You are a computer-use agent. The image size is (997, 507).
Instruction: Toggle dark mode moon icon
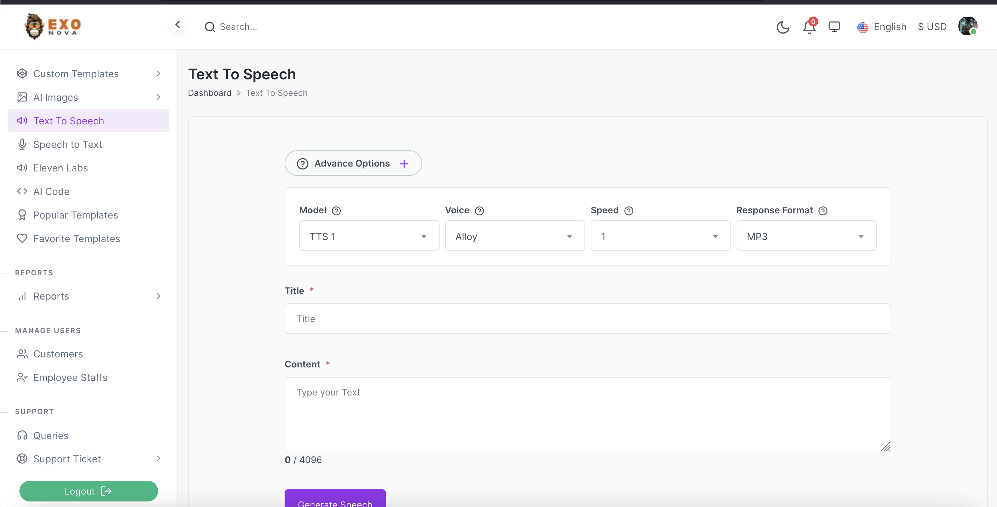pyautogui.click(x=782, y=27)
